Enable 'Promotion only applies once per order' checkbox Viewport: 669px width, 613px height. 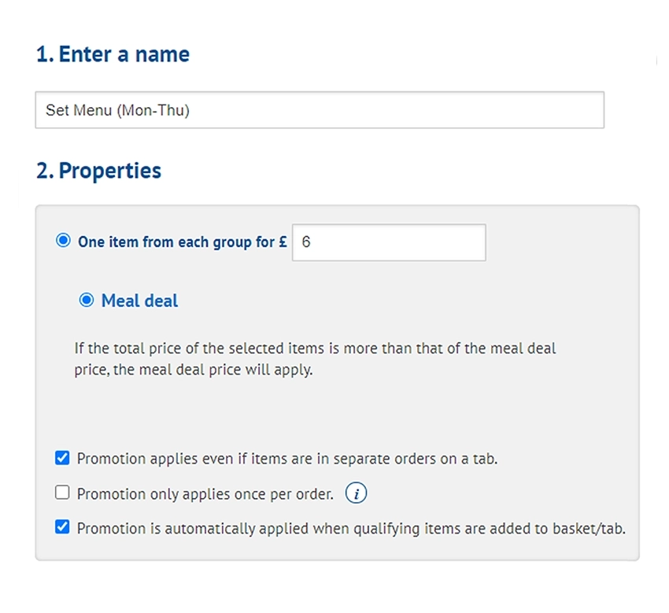(62, 493)
